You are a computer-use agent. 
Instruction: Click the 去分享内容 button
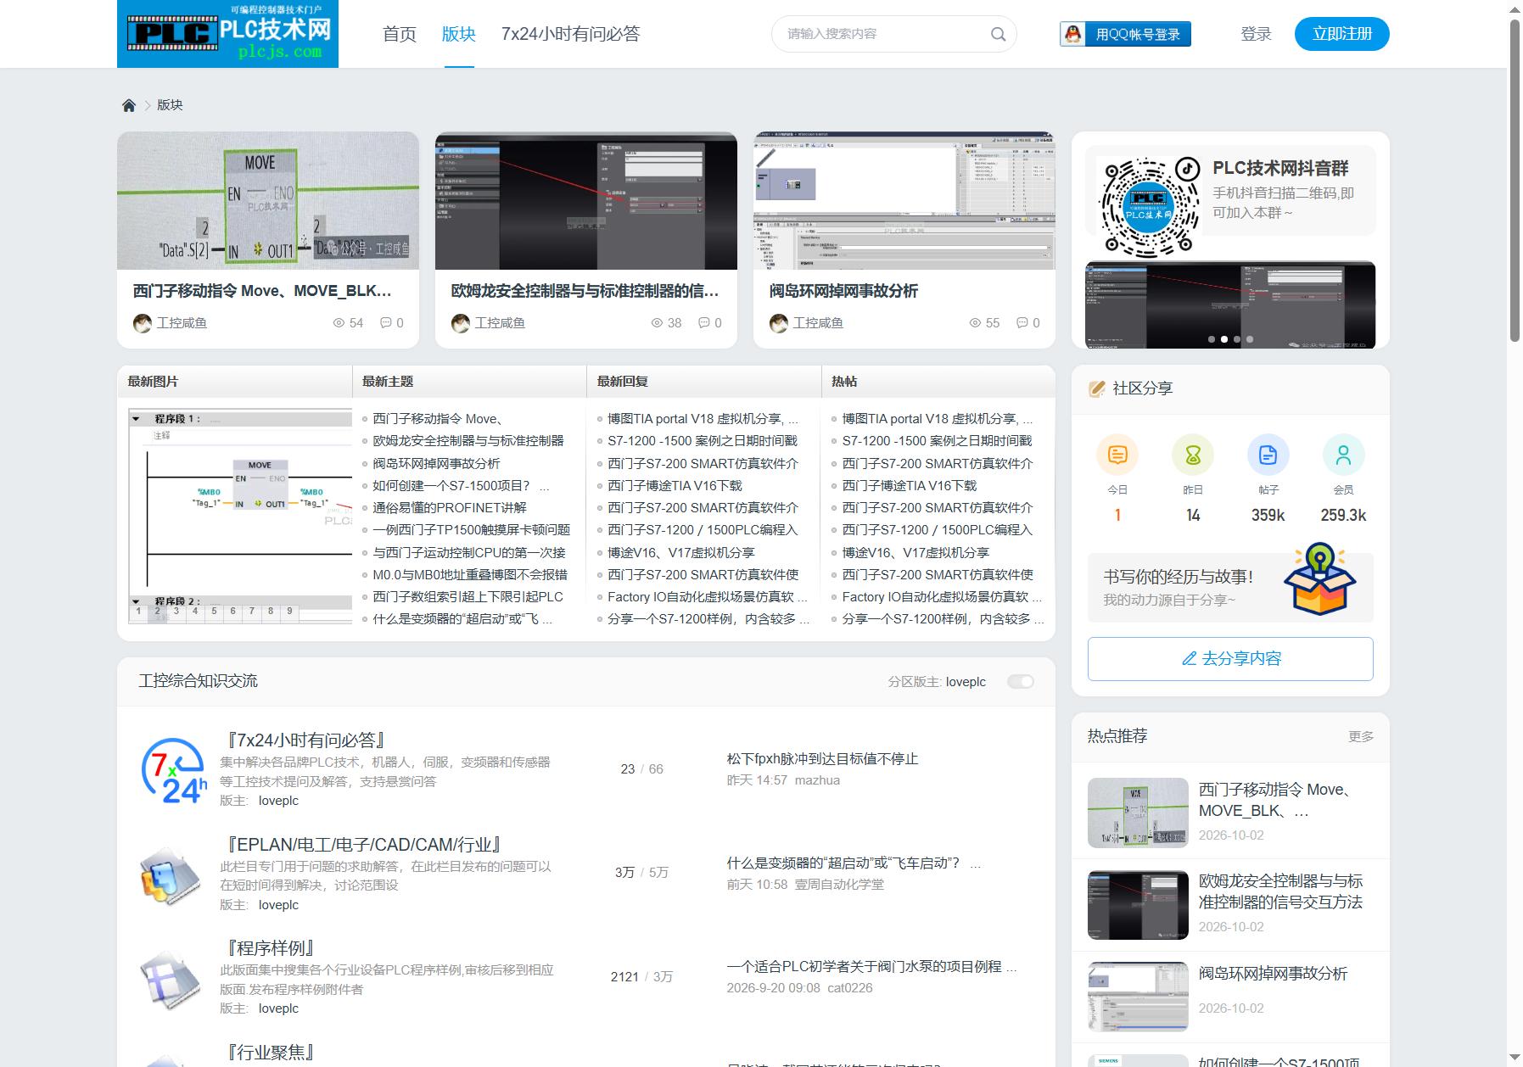1230,659
